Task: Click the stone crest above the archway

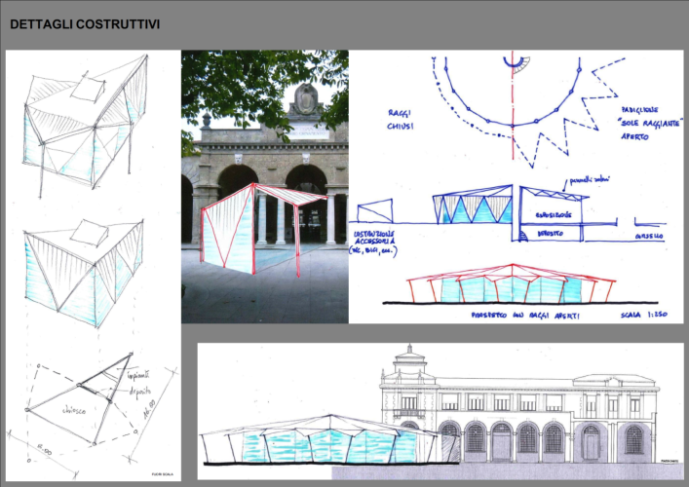Action: [304, 100]
